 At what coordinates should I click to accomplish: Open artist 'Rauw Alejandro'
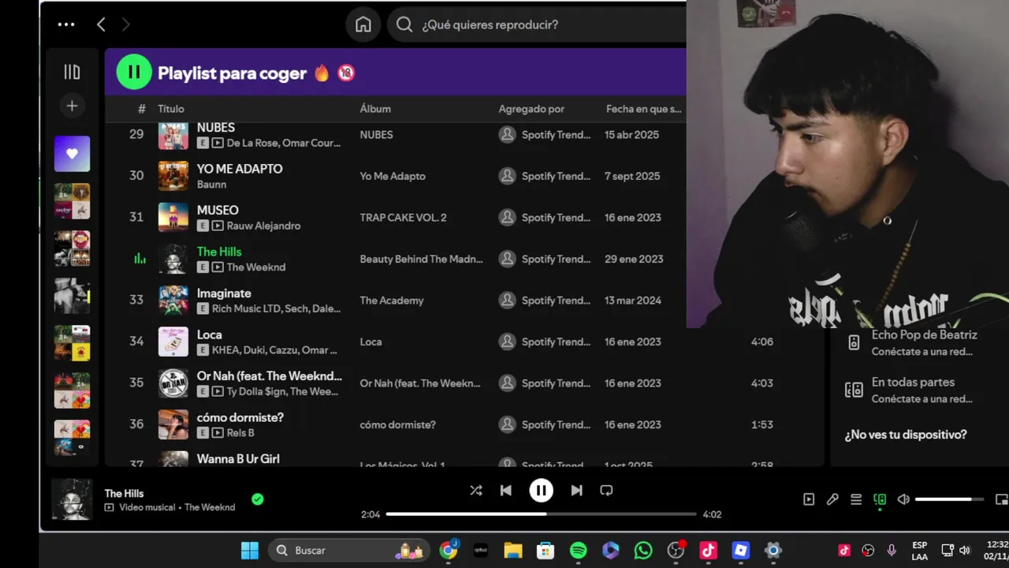pyautogui.click(x=263, y=226)
